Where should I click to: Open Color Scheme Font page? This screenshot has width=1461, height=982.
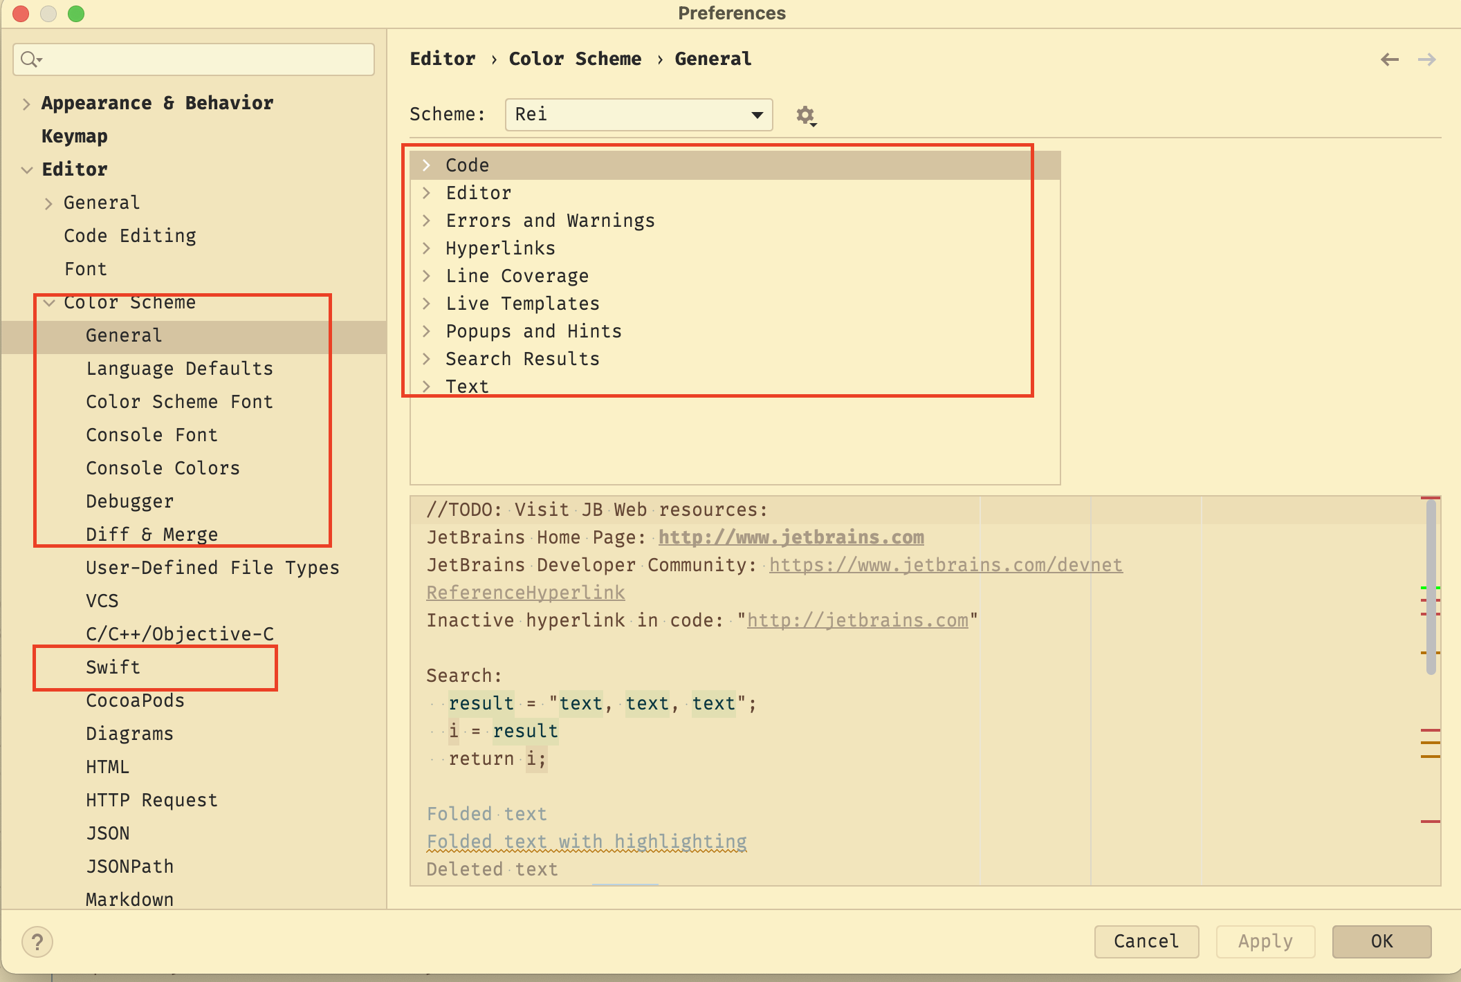(180, 402)
